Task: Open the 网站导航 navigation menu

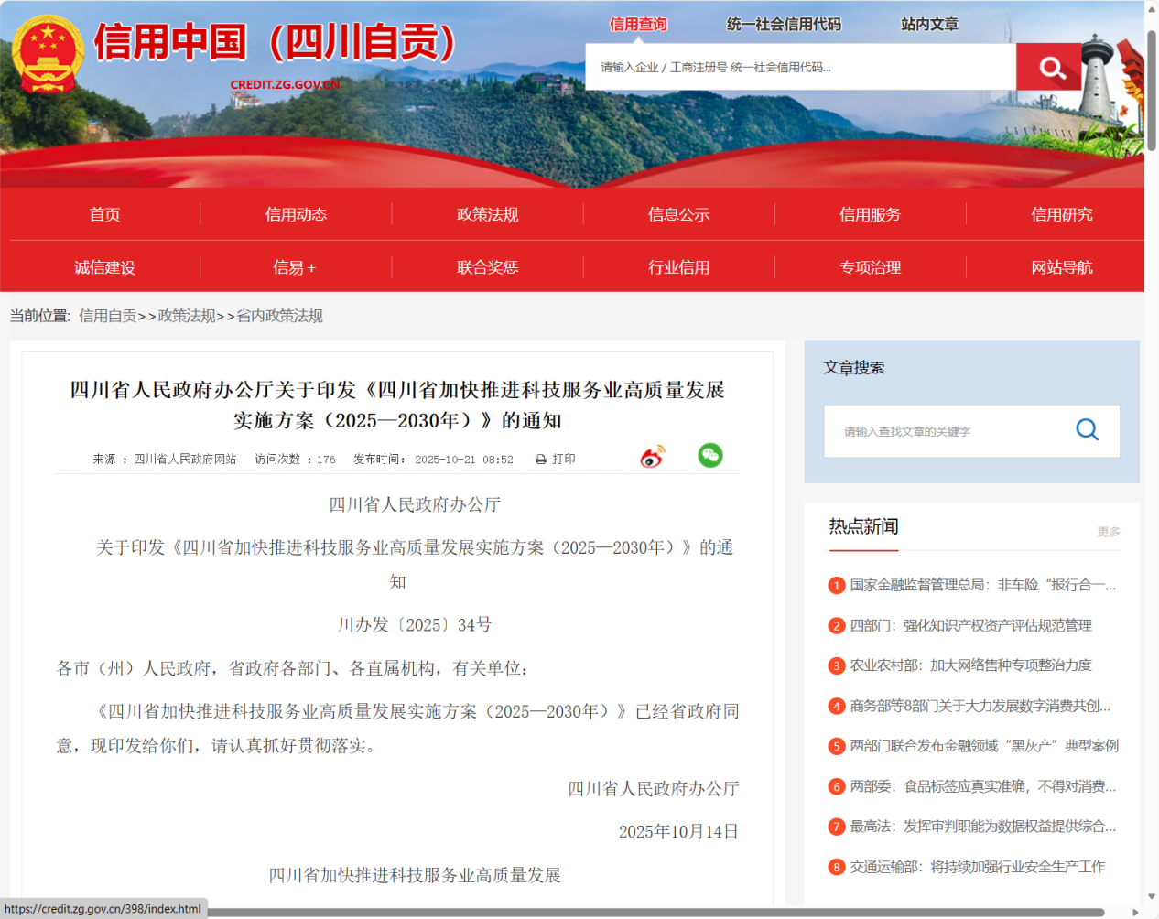Action: coord(1062,266)
